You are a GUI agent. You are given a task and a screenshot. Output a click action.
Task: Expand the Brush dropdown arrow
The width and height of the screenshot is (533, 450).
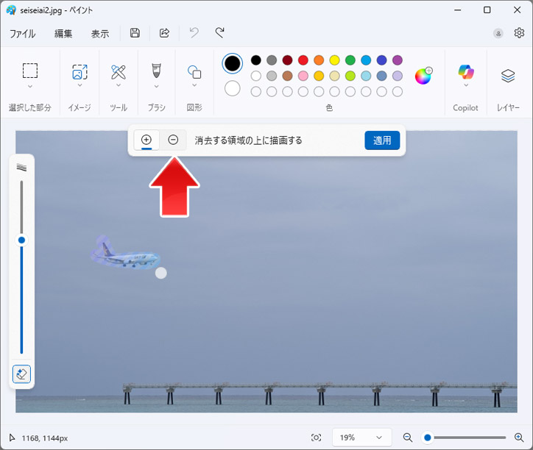tap(156, 86)
